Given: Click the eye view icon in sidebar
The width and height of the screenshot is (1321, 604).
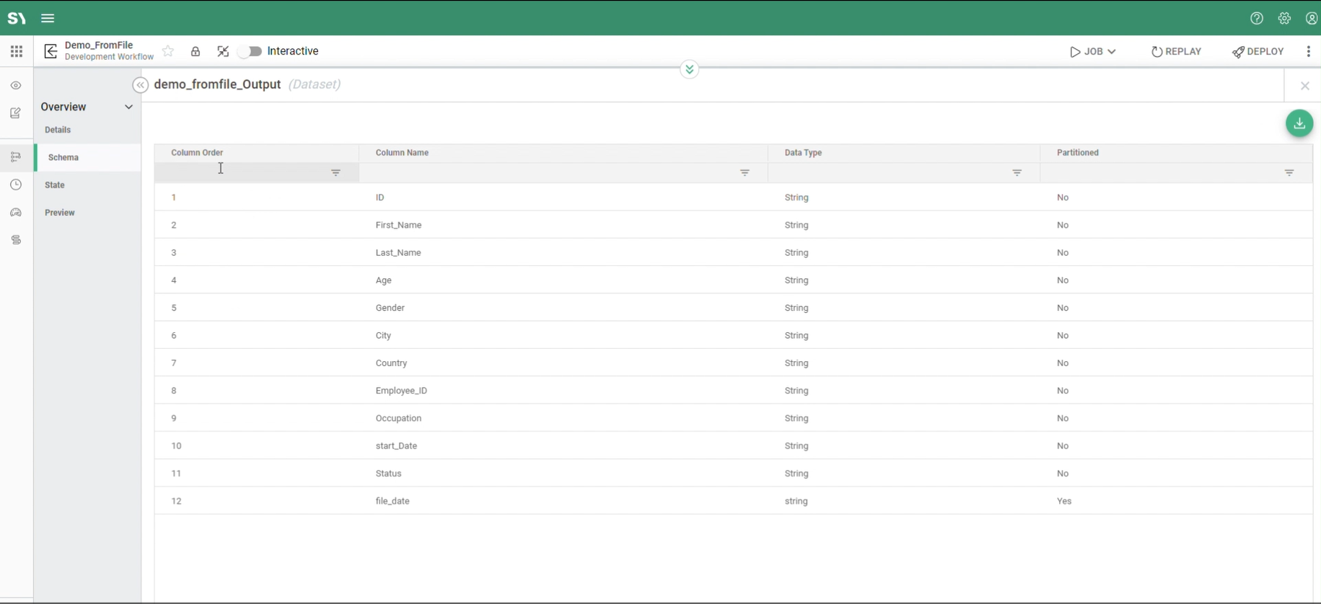Looking at the screenshot, I should 16,86.
